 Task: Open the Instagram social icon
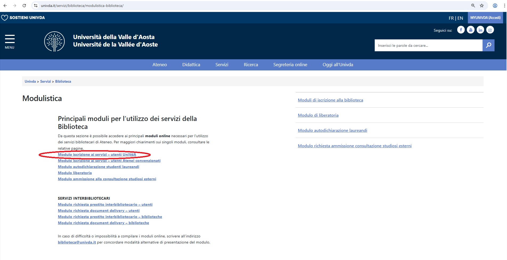tap(490, 30)
